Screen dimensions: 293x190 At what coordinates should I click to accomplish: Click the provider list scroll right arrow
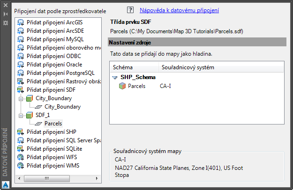(x=98, y=178)
